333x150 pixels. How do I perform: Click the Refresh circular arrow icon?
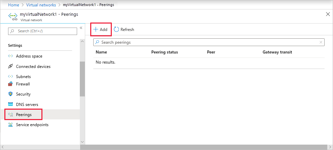[116, 30]
